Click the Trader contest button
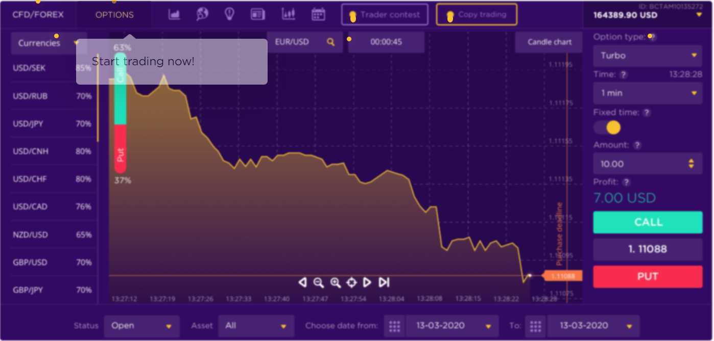Viewport: 714px width, 341px height. coord(385,15)
